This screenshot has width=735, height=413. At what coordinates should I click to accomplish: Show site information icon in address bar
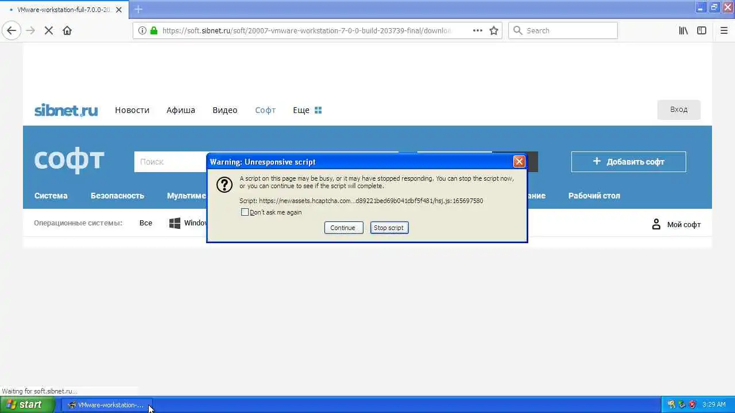(x=142, y=30)
